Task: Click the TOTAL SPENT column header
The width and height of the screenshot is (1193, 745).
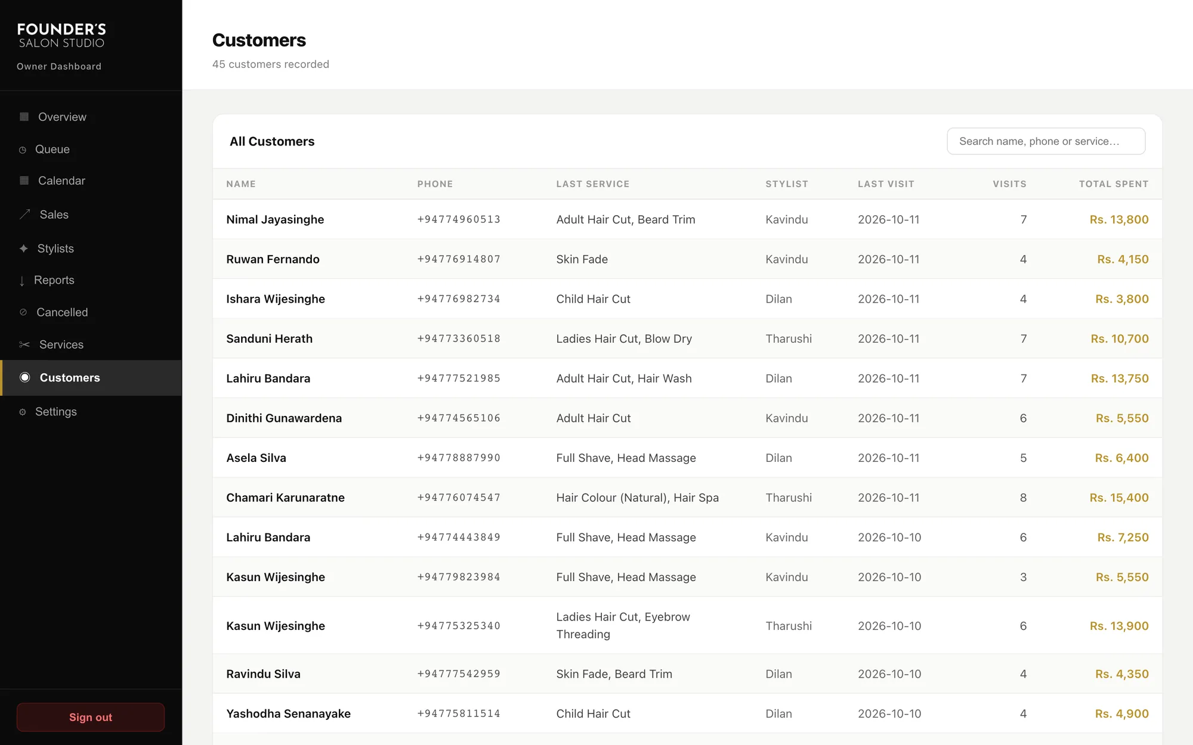Action: point(1114,184)
